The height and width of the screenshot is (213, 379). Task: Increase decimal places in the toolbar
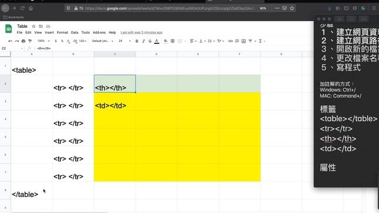(75, 41)
